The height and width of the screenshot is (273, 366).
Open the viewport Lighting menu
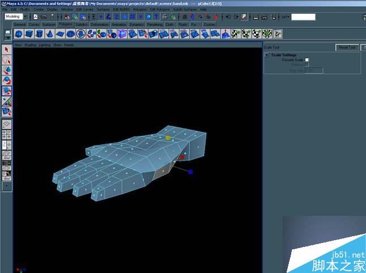44,45
